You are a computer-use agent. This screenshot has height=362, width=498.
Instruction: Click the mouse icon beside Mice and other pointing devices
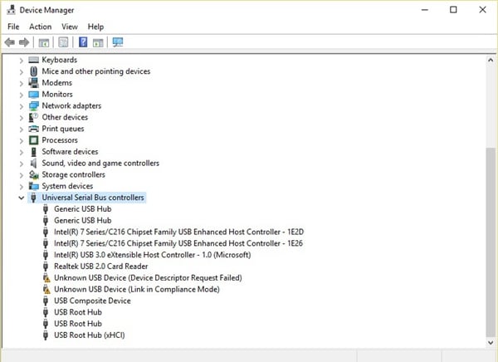tap(34, 71)
